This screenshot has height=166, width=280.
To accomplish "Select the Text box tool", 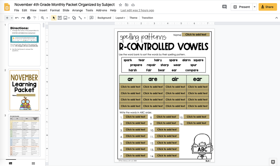I will tap(60, 18).
